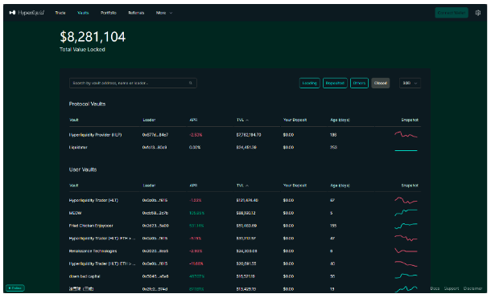Open the Referrals page
This screenshot has height=298, width=491.
click(136, 13)
